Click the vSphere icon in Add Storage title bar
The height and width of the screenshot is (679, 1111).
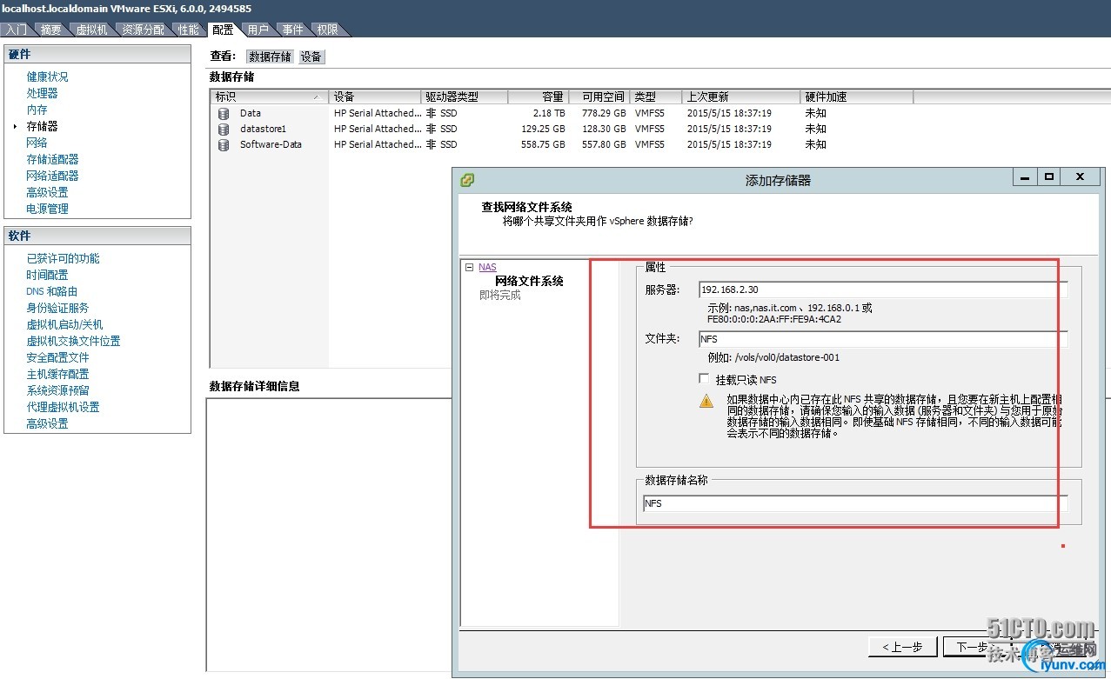[467, 180]
